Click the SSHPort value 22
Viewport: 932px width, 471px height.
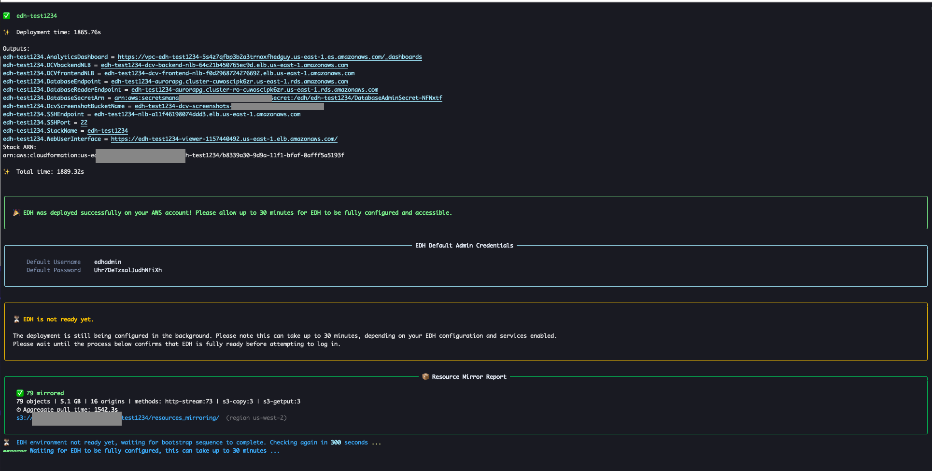(84, 123)
